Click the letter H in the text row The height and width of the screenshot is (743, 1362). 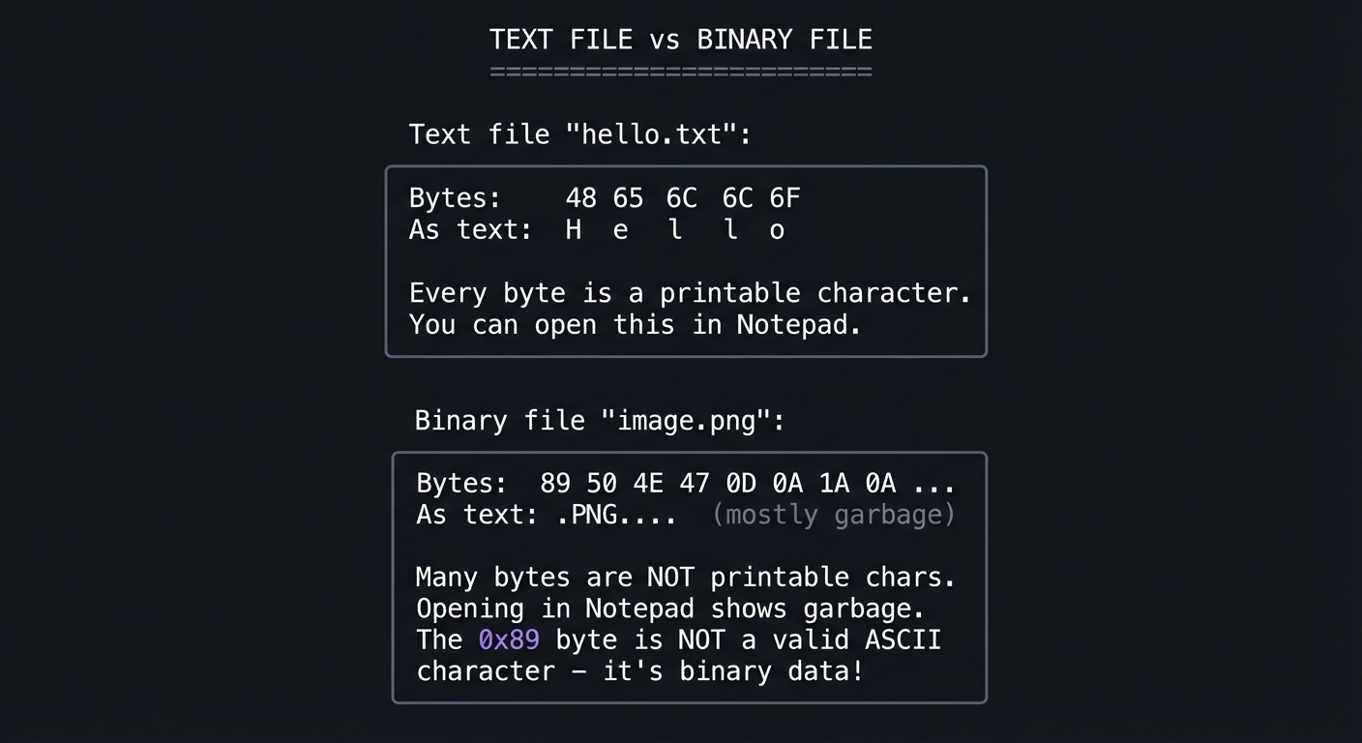point(573,230)
